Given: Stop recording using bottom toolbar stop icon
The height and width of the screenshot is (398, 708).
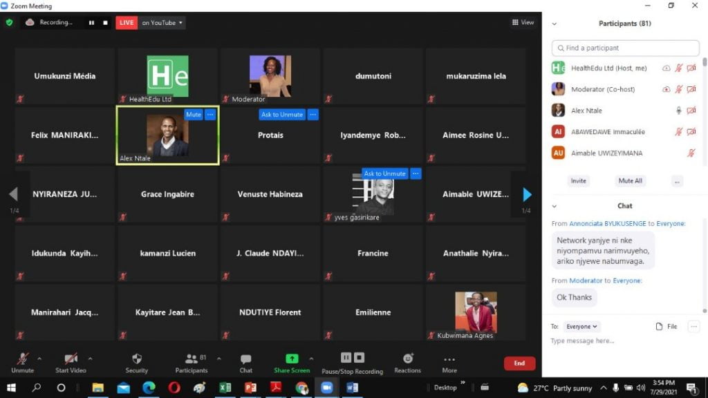Looking at the screenshot, I should click(359, 357).
